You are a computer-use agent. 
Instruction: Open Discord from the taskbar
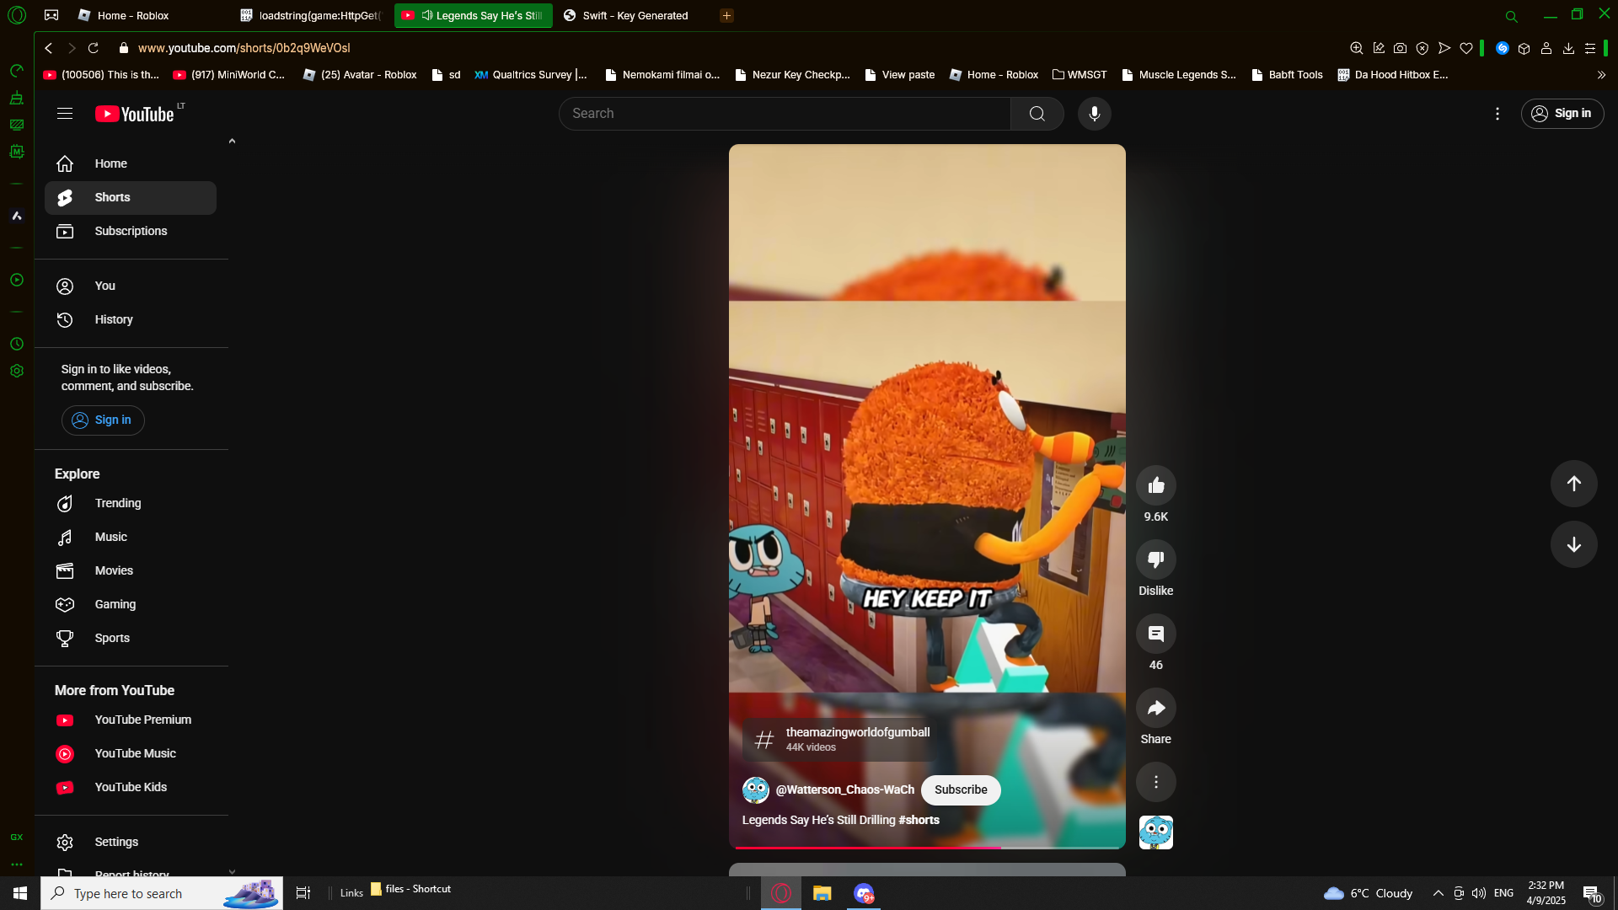pyautogui.click(x=864, y=893)
